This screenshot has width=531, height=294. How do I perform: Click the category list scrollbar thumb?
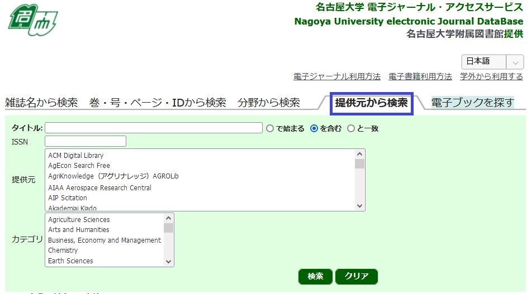(168, 228)
